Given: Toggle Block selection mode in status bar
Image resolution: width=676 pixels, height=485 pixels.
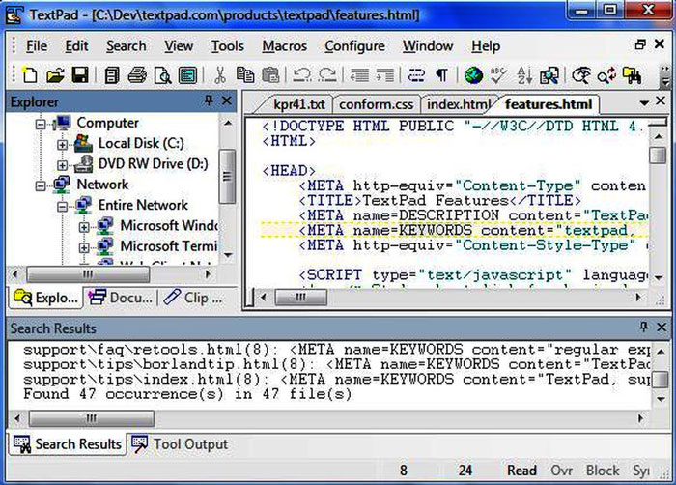Looking at the screenshot, I should click(x=603, y=470).
